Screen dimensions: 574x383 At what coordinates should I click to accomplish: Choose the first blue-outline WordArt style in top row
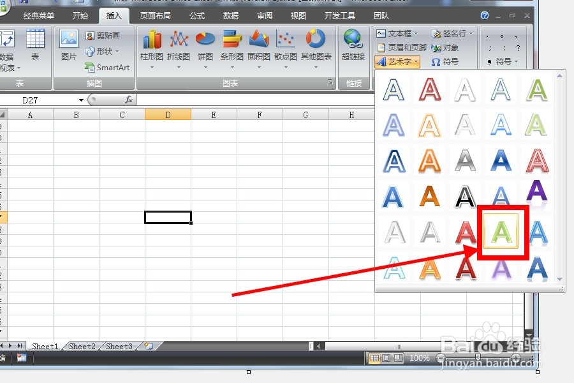(x=394, y=89)
